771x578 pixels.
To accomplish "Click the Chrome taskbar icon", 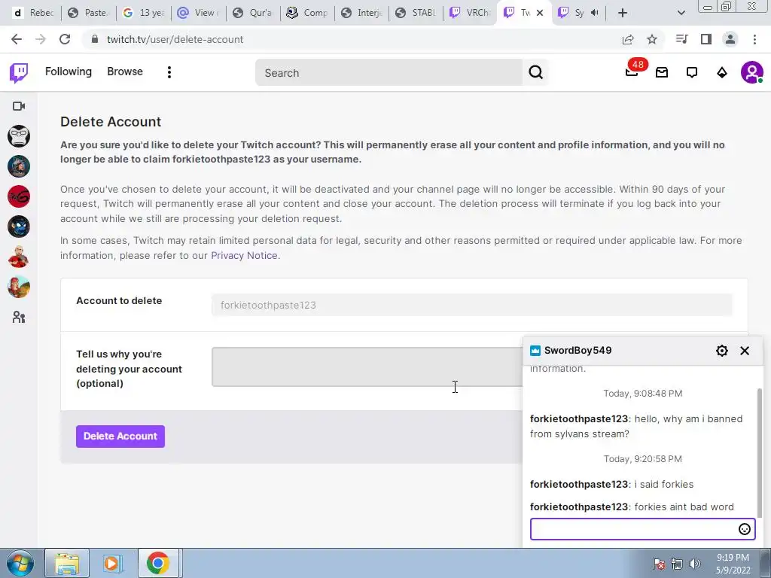I will (158, 563).
